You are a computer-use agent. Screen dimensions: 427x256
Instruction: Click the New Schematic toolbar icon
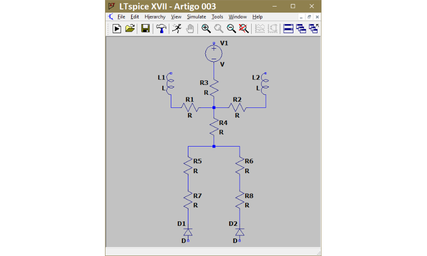117,29
